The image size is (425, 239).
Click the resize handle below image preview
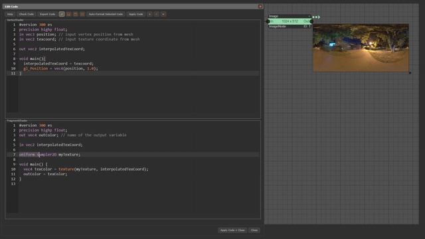pyautogui.click(x=410, y=72)
